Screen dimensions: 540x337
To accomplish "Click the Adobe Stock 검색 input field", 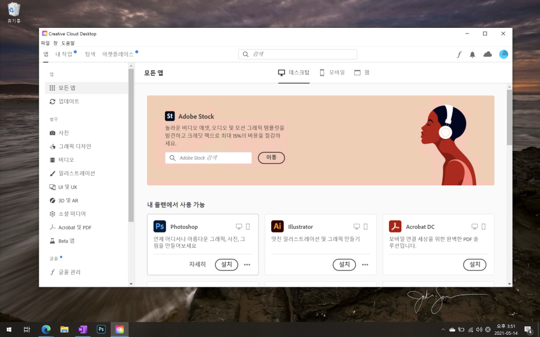I will pyautogui.click(x=209, y=158).
